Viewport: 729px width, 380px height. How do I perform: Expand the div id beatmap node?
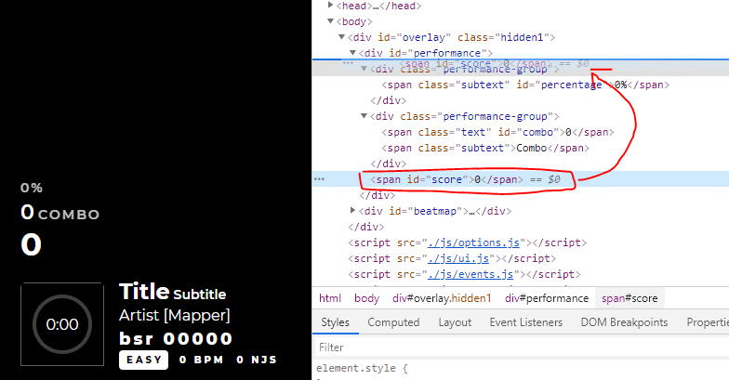coord(353,210)
